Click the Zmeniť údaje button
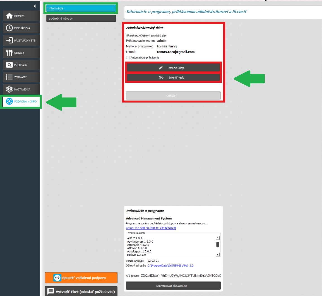Screen dimensions: 322x296 [x=173, y=68]
